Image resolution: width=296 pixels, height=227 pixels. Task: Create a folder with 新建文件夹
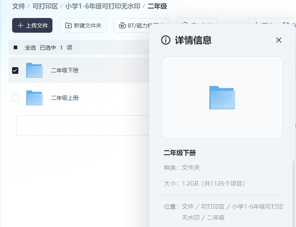[x=83, y=25]
